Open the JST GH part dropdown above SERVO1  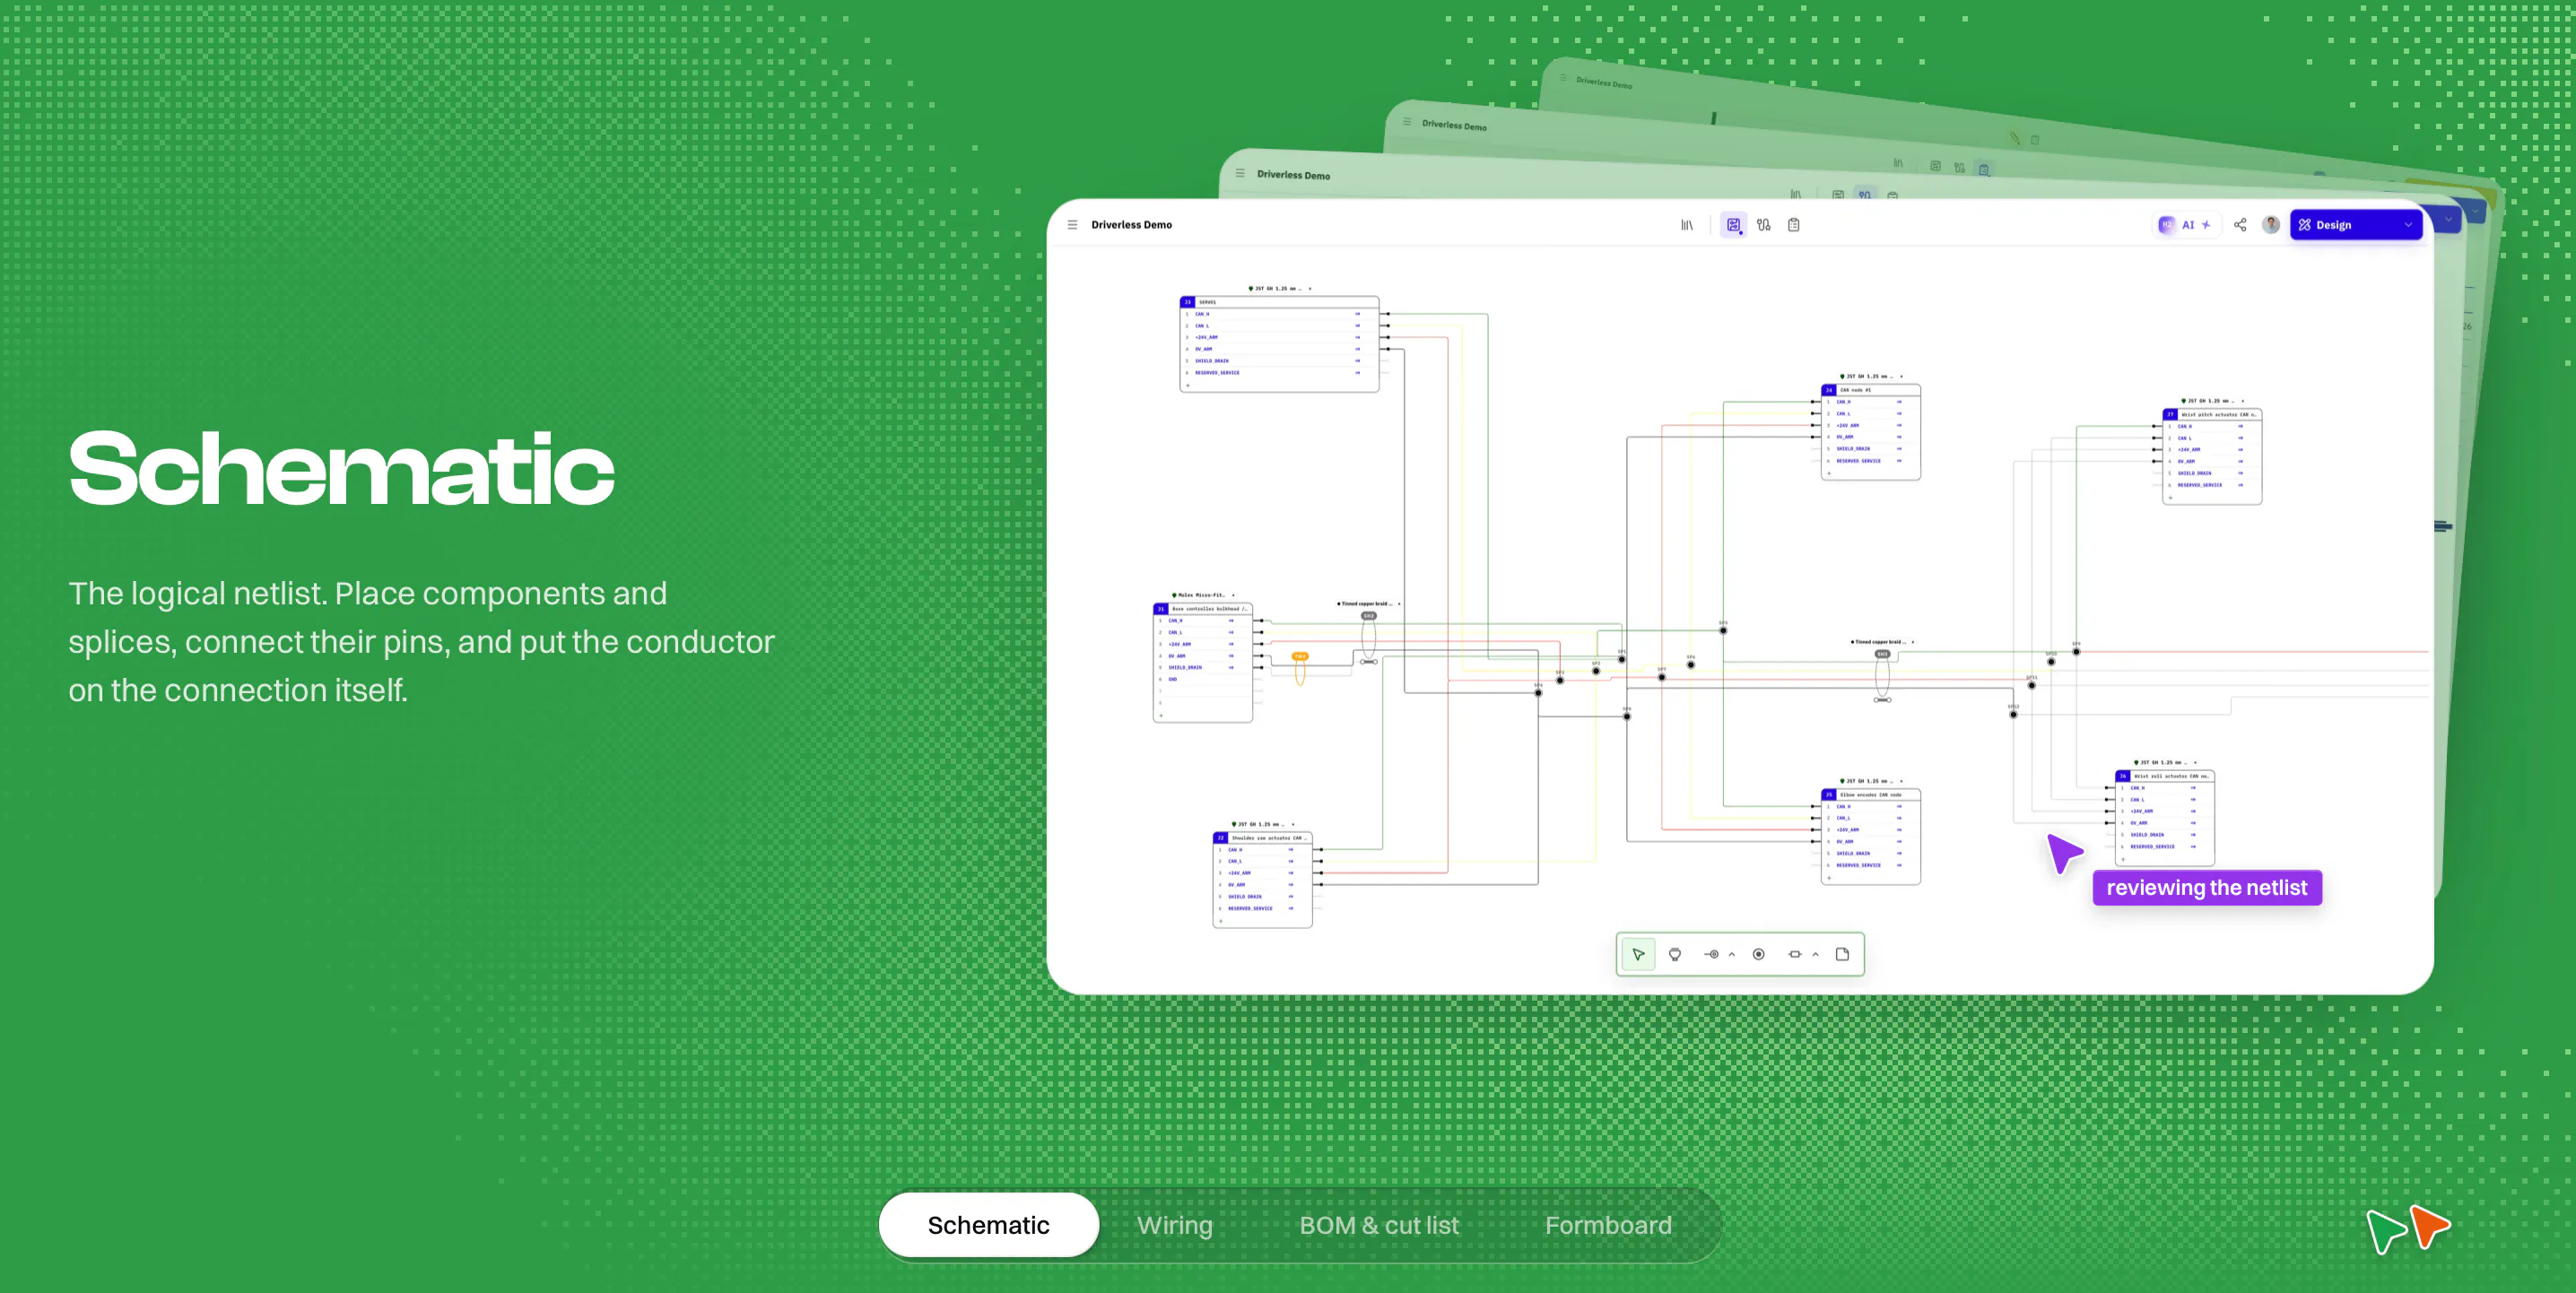click(x=1279, y=288)
